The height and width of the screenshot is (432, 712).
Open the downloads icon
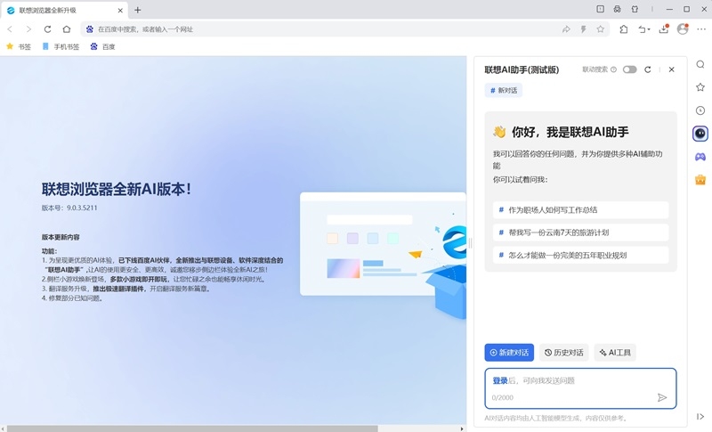pos(664,29)
